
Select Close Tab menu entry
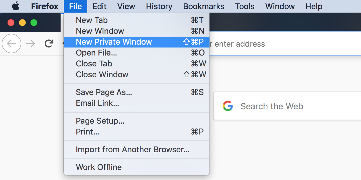[x=137, y=64]
